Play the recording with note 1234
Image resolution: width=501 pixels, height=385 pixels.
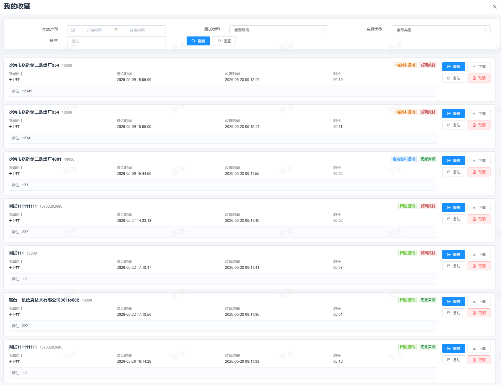pos(453,113)
